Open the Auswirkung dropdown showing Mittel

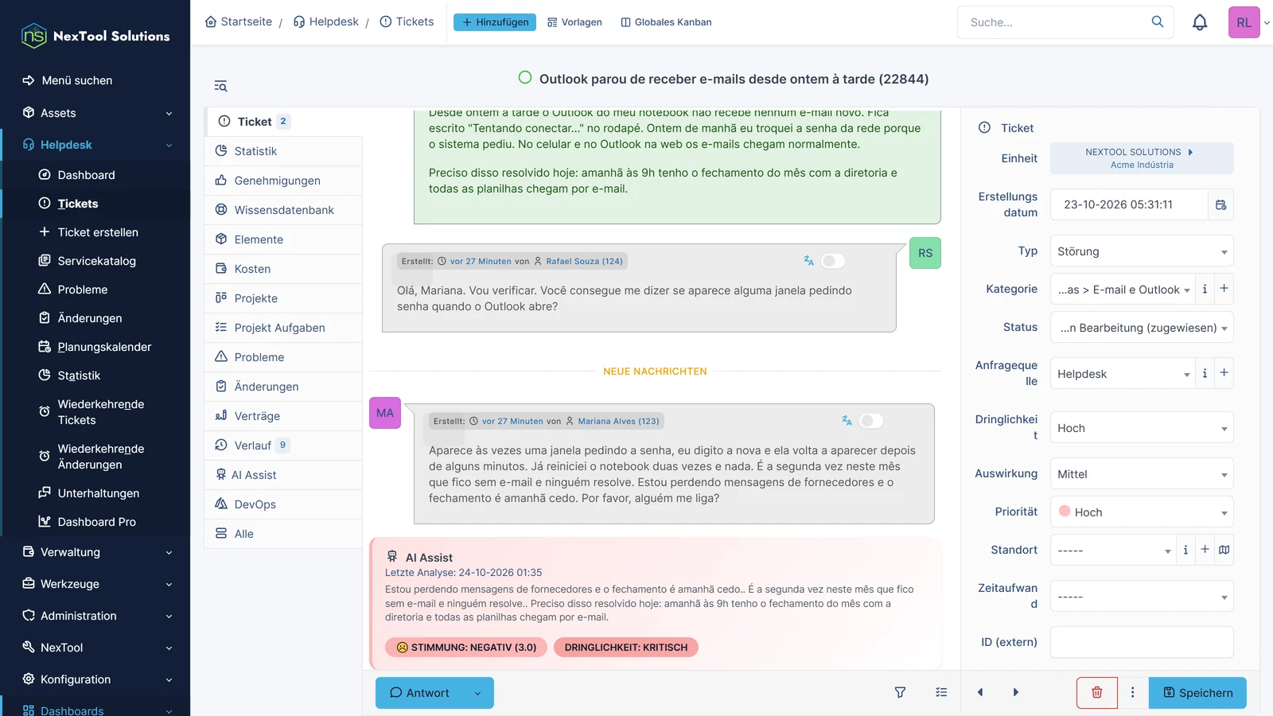point(1142,474)
